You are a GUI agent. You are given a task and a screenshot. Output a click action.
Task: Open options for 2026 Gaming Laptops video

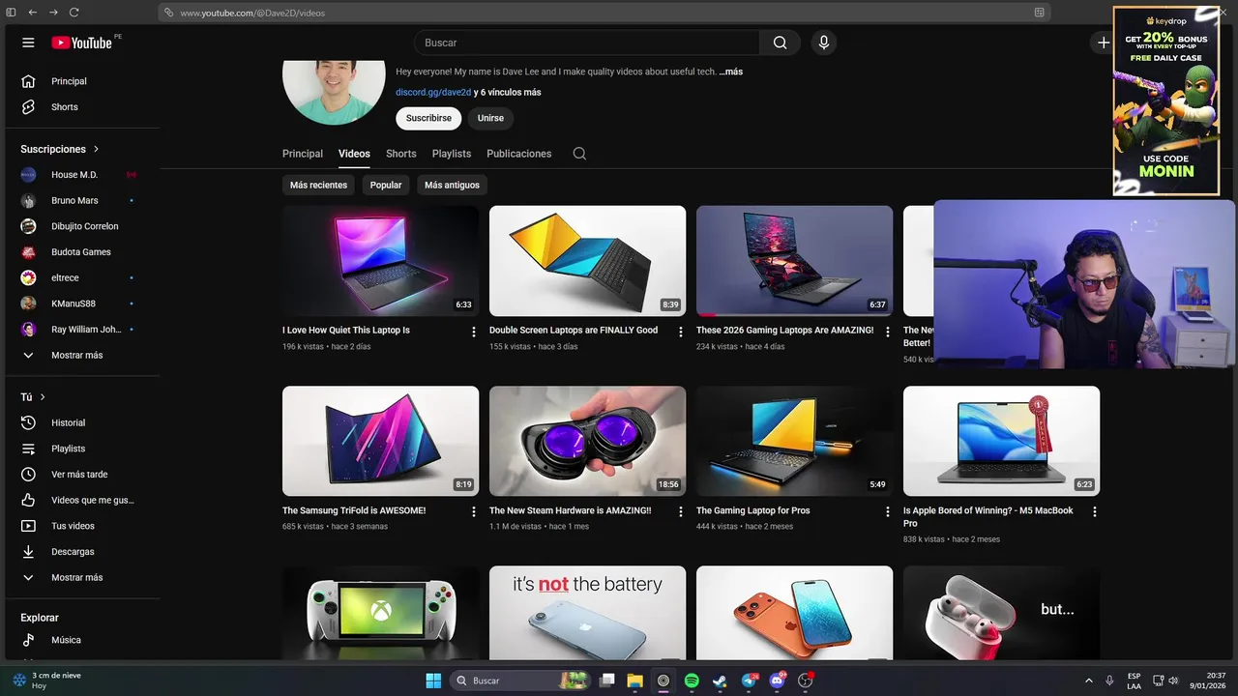[887, 332]
